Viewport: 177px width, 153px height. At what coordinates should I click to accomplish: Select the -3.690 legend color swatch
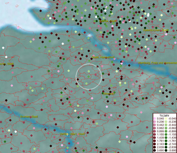(166, 150)
